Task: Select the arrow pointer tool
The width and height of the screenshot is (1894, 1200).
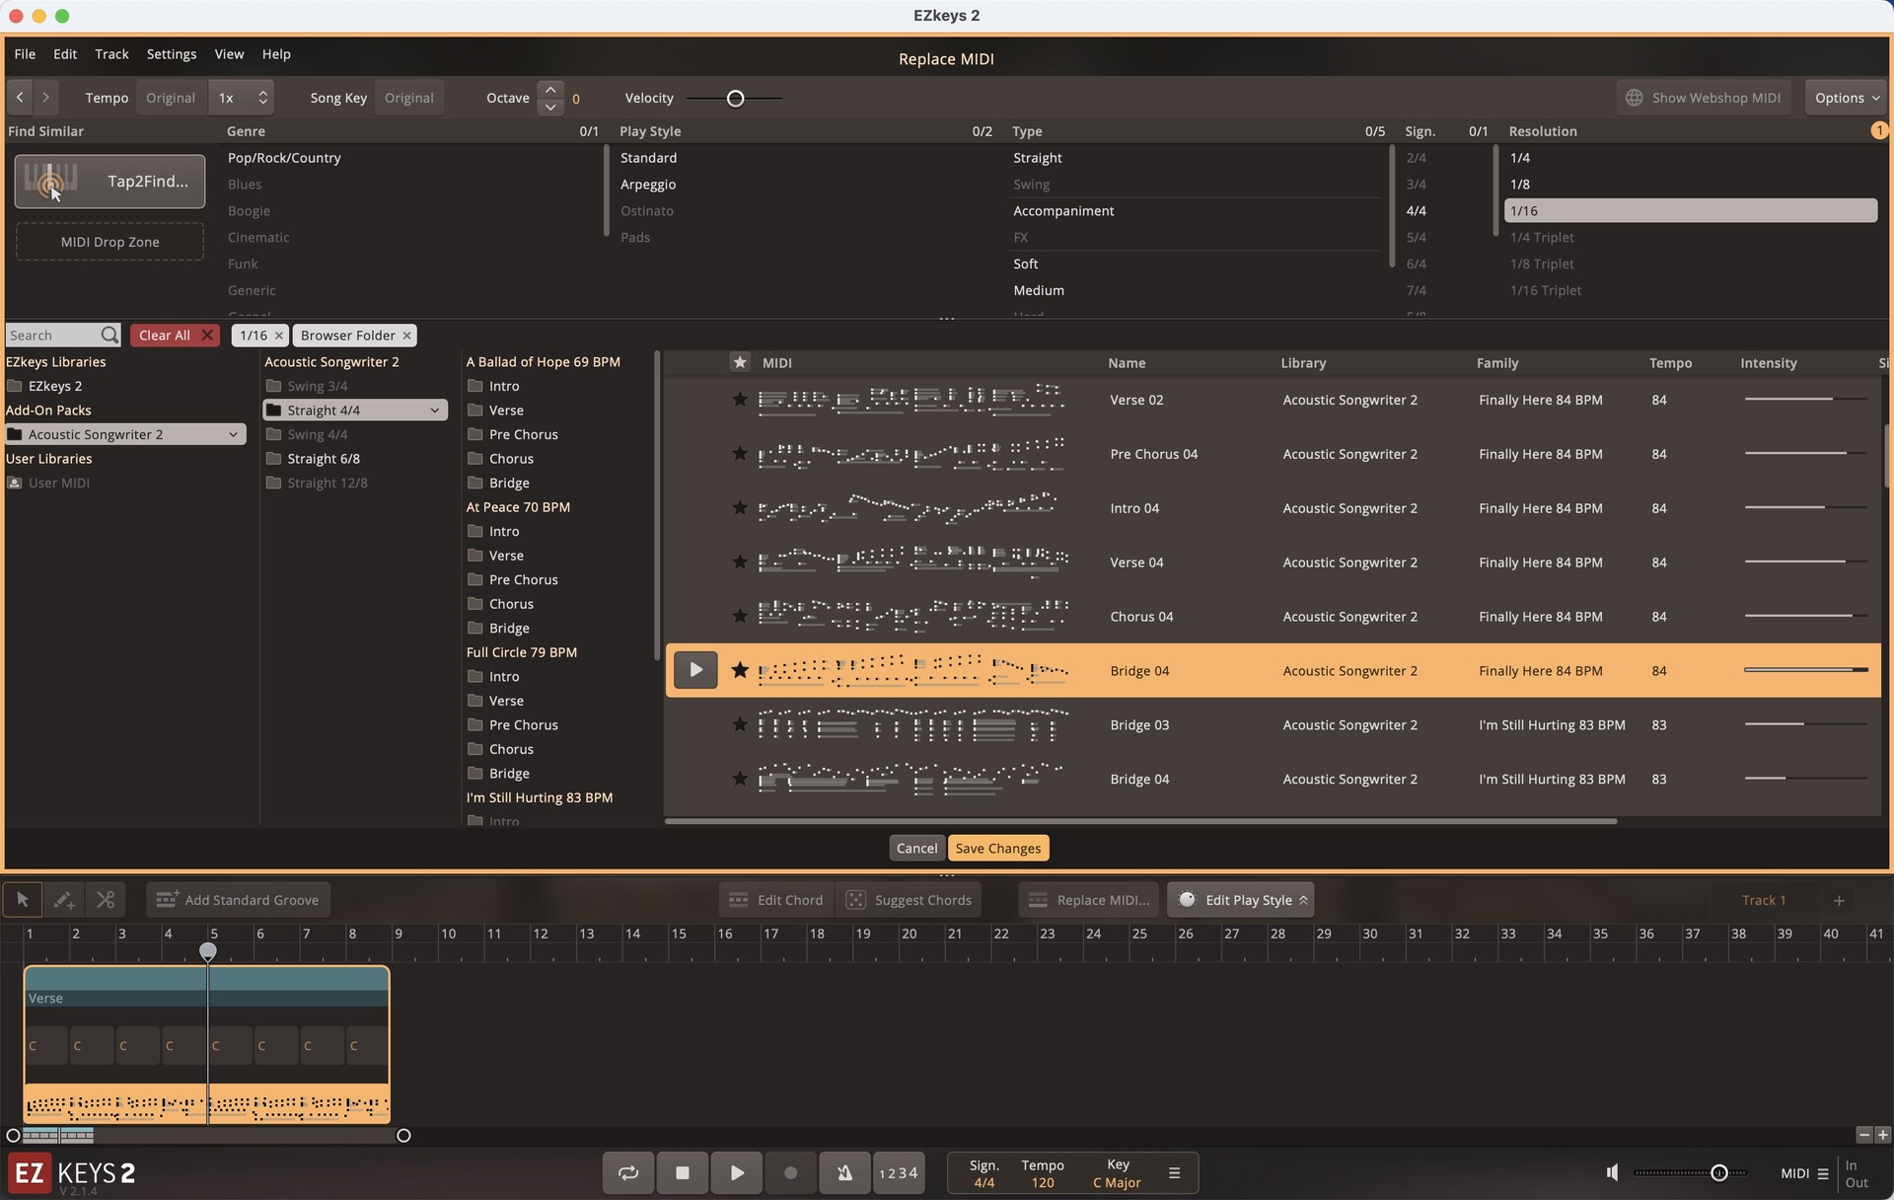Action: tap(23, 899)
